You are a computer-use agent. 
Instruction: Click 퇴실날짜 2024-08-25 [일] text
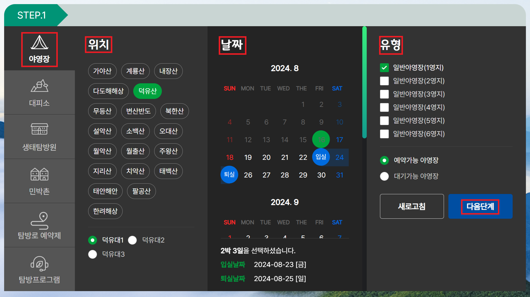click(264, 278)
